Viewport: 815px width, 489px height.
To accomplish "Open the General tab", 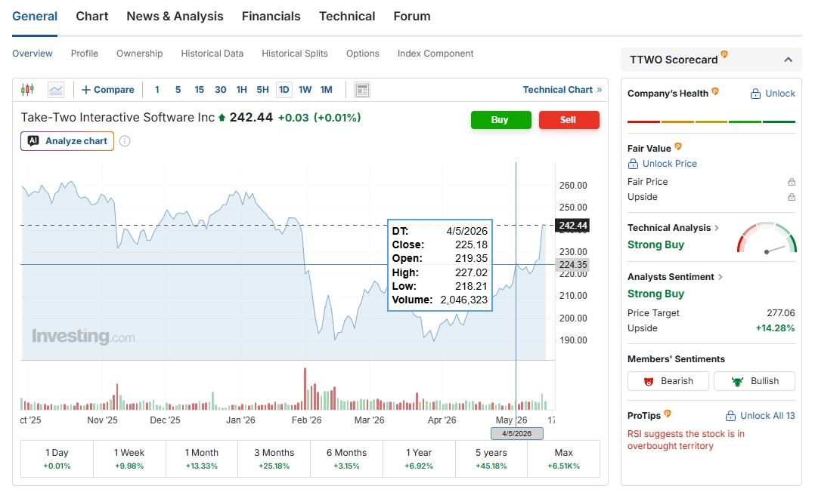I will tap(35, 17).
